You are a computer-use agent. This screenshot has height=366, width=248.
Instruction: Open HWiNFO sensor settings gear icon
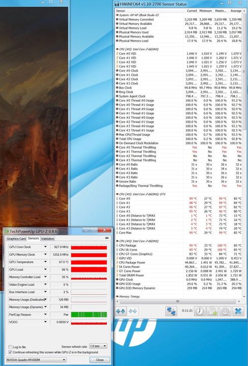tap(225, 311)
